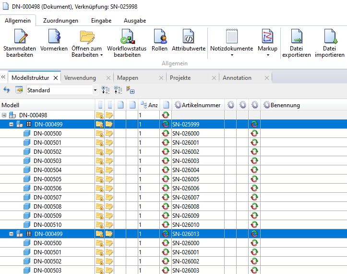Click the refresh arrows icon in the structure toolbar
The height and width of the screenshot is (274, 347).
7,90
